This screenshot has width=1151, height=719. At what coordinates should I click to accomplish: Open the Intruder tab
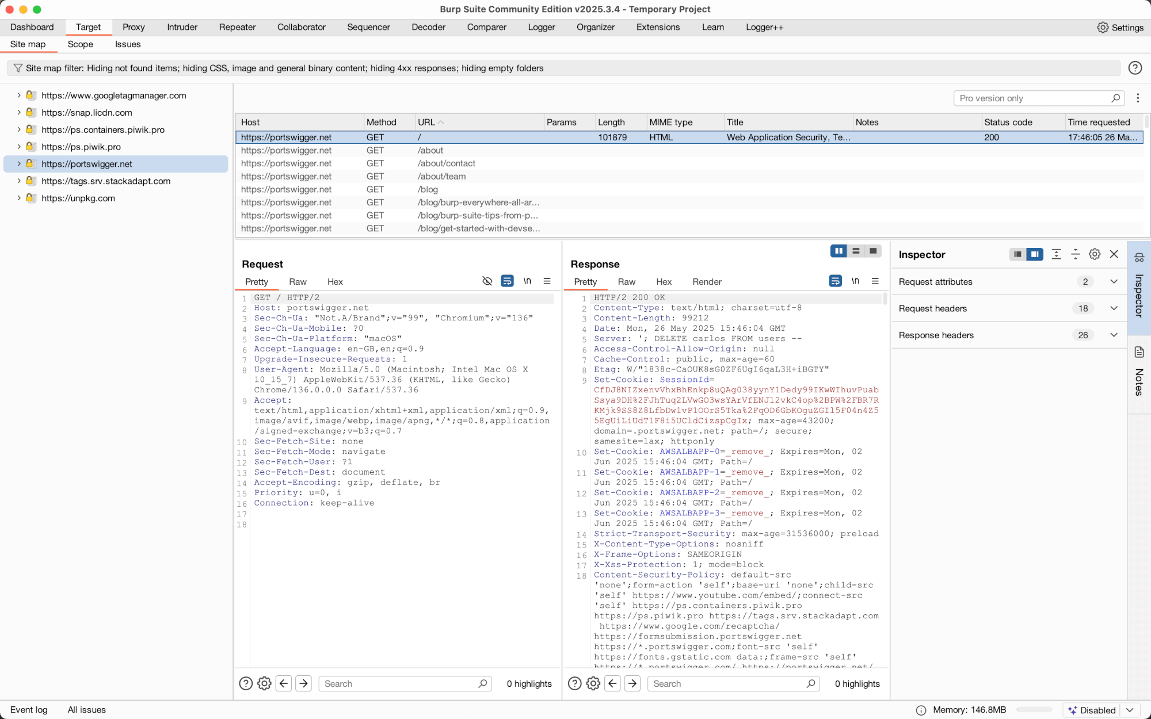182,27
